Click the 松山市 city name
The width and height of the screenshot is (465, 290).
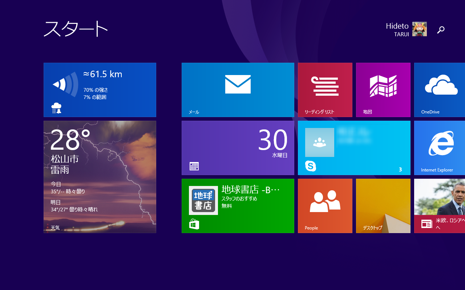point(65,159)
